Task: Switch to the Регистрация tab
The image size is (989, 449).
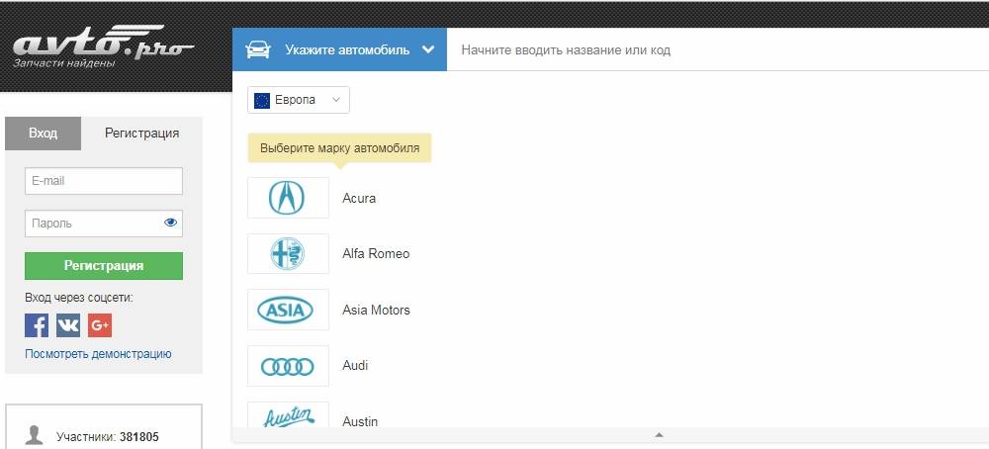Action: [141, 134]
